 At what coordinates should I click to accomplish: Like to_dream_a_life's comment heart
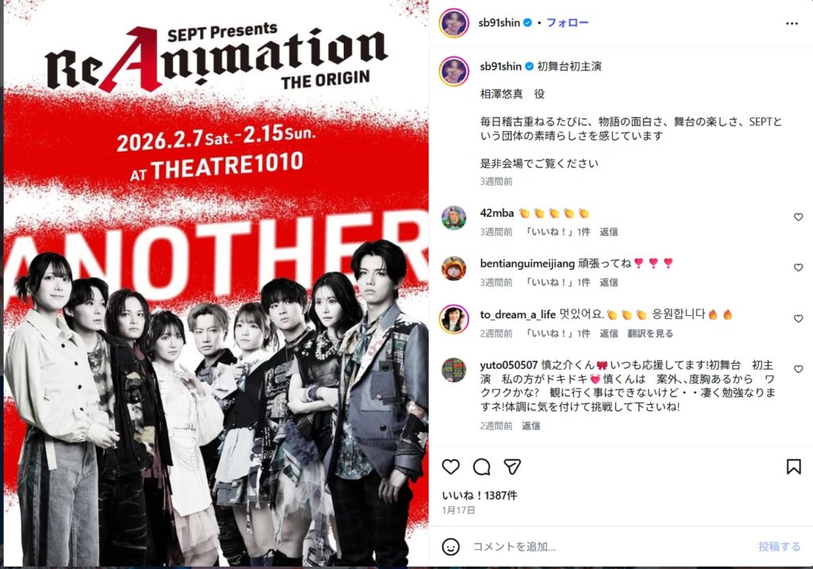pyautogui.click(x=799, y=319)
